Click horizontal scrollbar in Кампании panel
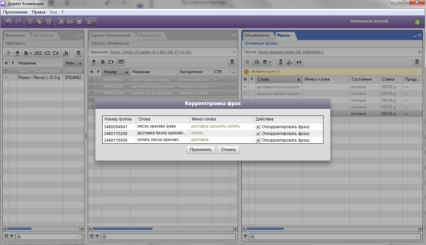Image resolution: width=426 pixels, height=245 pixels. [43, 229]
